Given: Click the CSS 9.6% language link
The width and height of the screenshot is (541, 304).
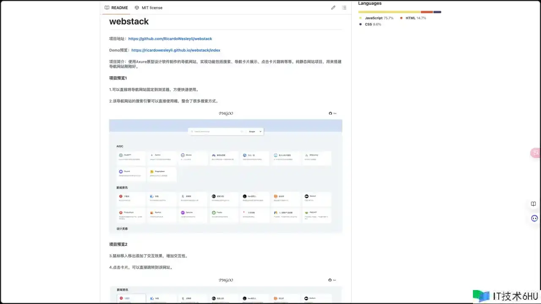Looking at the screenshot, I should (x=372, y=24).
